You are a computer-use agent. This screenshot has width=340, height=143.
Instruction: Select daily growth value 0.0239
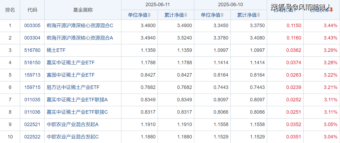tap(294, 88)
